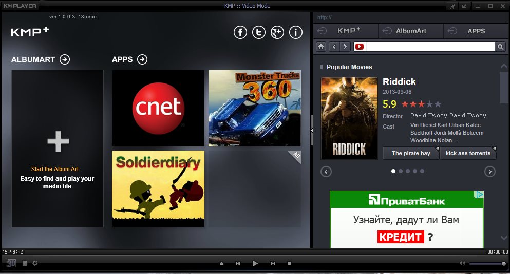510x274 pixels.
Task: Open the Riddick movie title link
Action: [399, 82]
